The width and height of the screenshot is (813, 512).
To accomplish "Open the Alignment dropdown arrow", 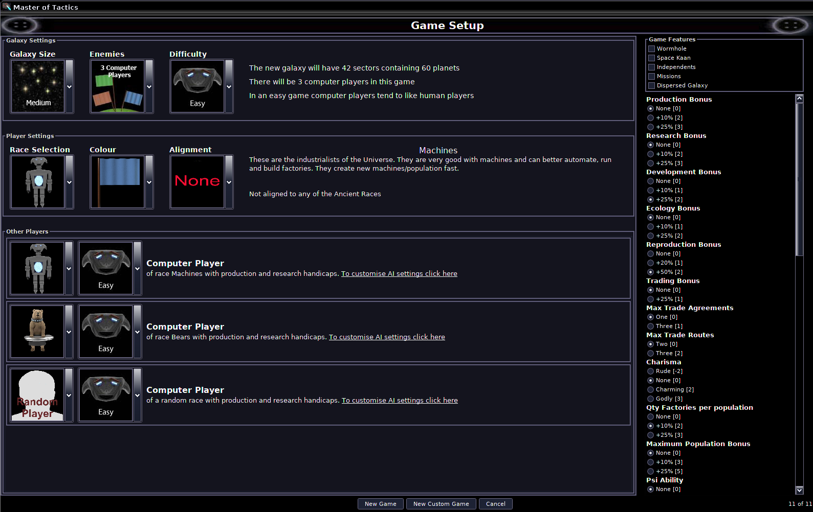I will click(x=229, y=182).
